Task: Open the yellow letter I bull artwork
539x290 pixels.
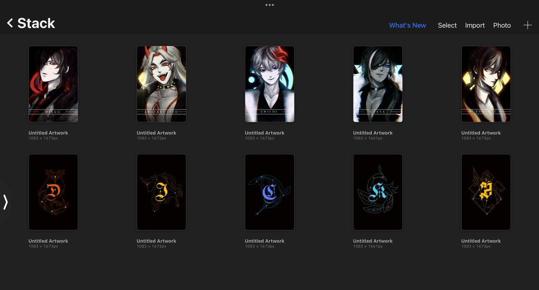Action: [x=161, y=192]
